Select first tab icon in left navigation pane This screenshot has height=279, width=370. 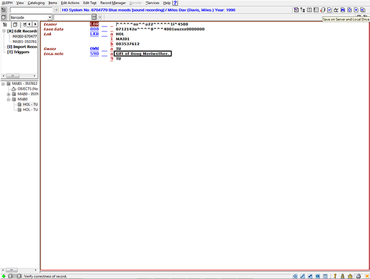[x=4, y=24]
